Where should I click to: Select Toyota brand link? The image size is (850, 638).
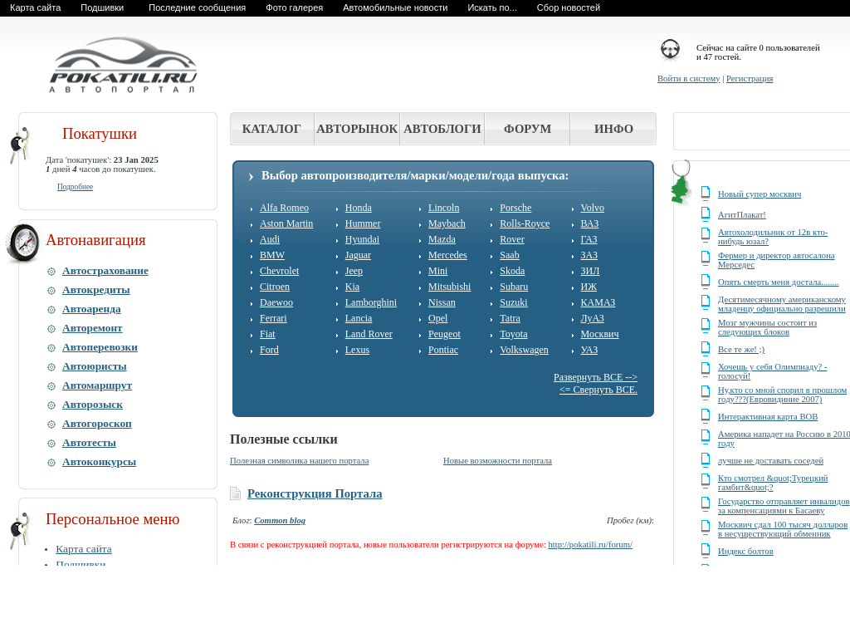click(513, 334)
